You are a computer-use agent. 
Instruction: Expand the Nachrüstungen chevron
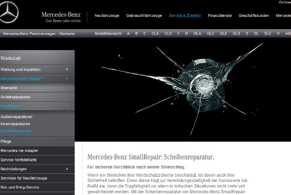click(67, 169)
